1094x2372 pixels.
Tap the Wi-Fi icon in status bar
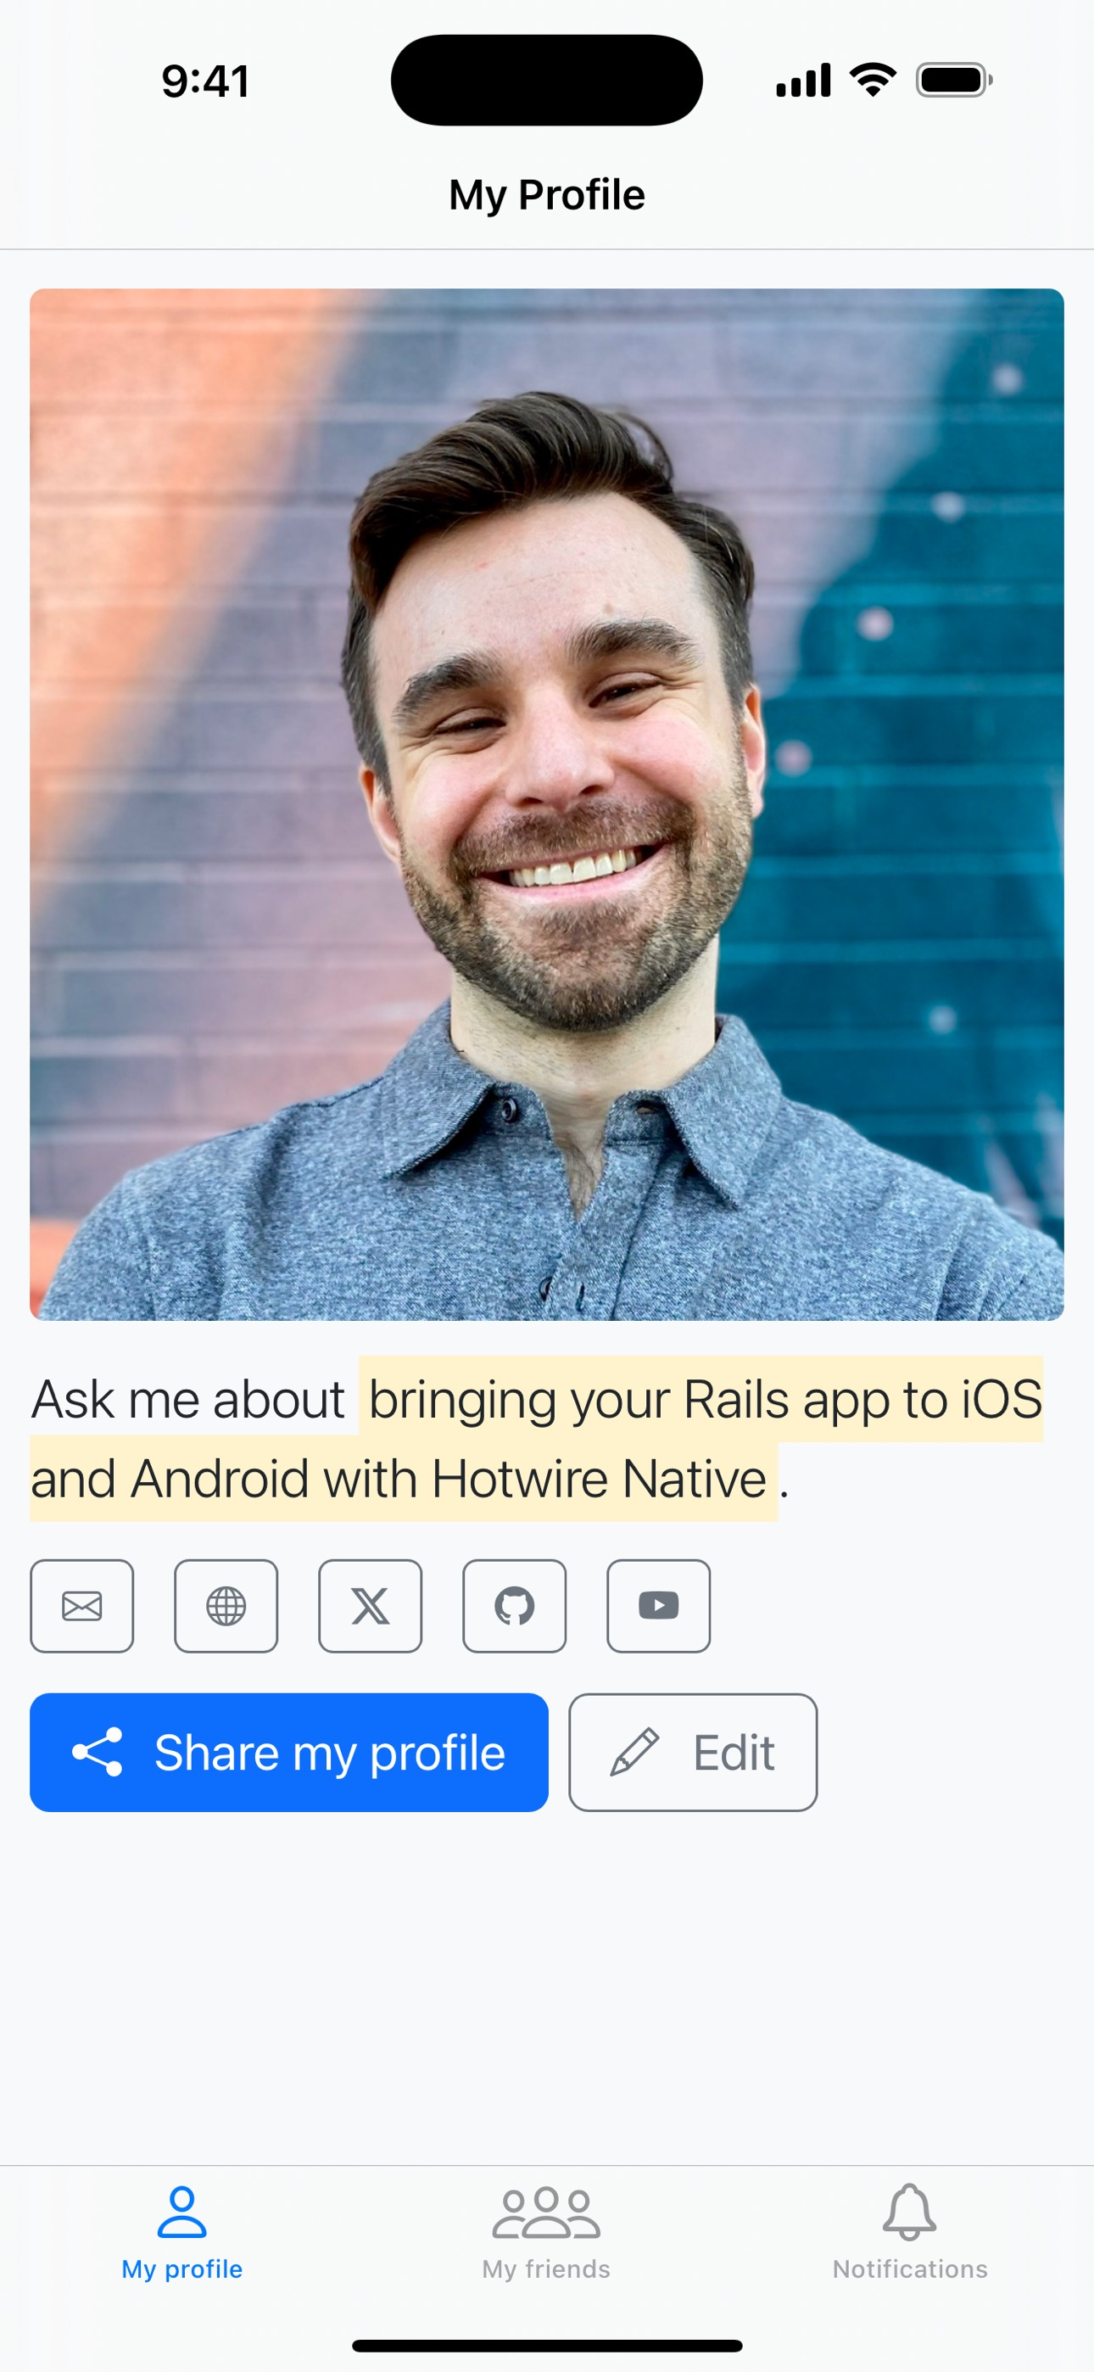point(873,79)
